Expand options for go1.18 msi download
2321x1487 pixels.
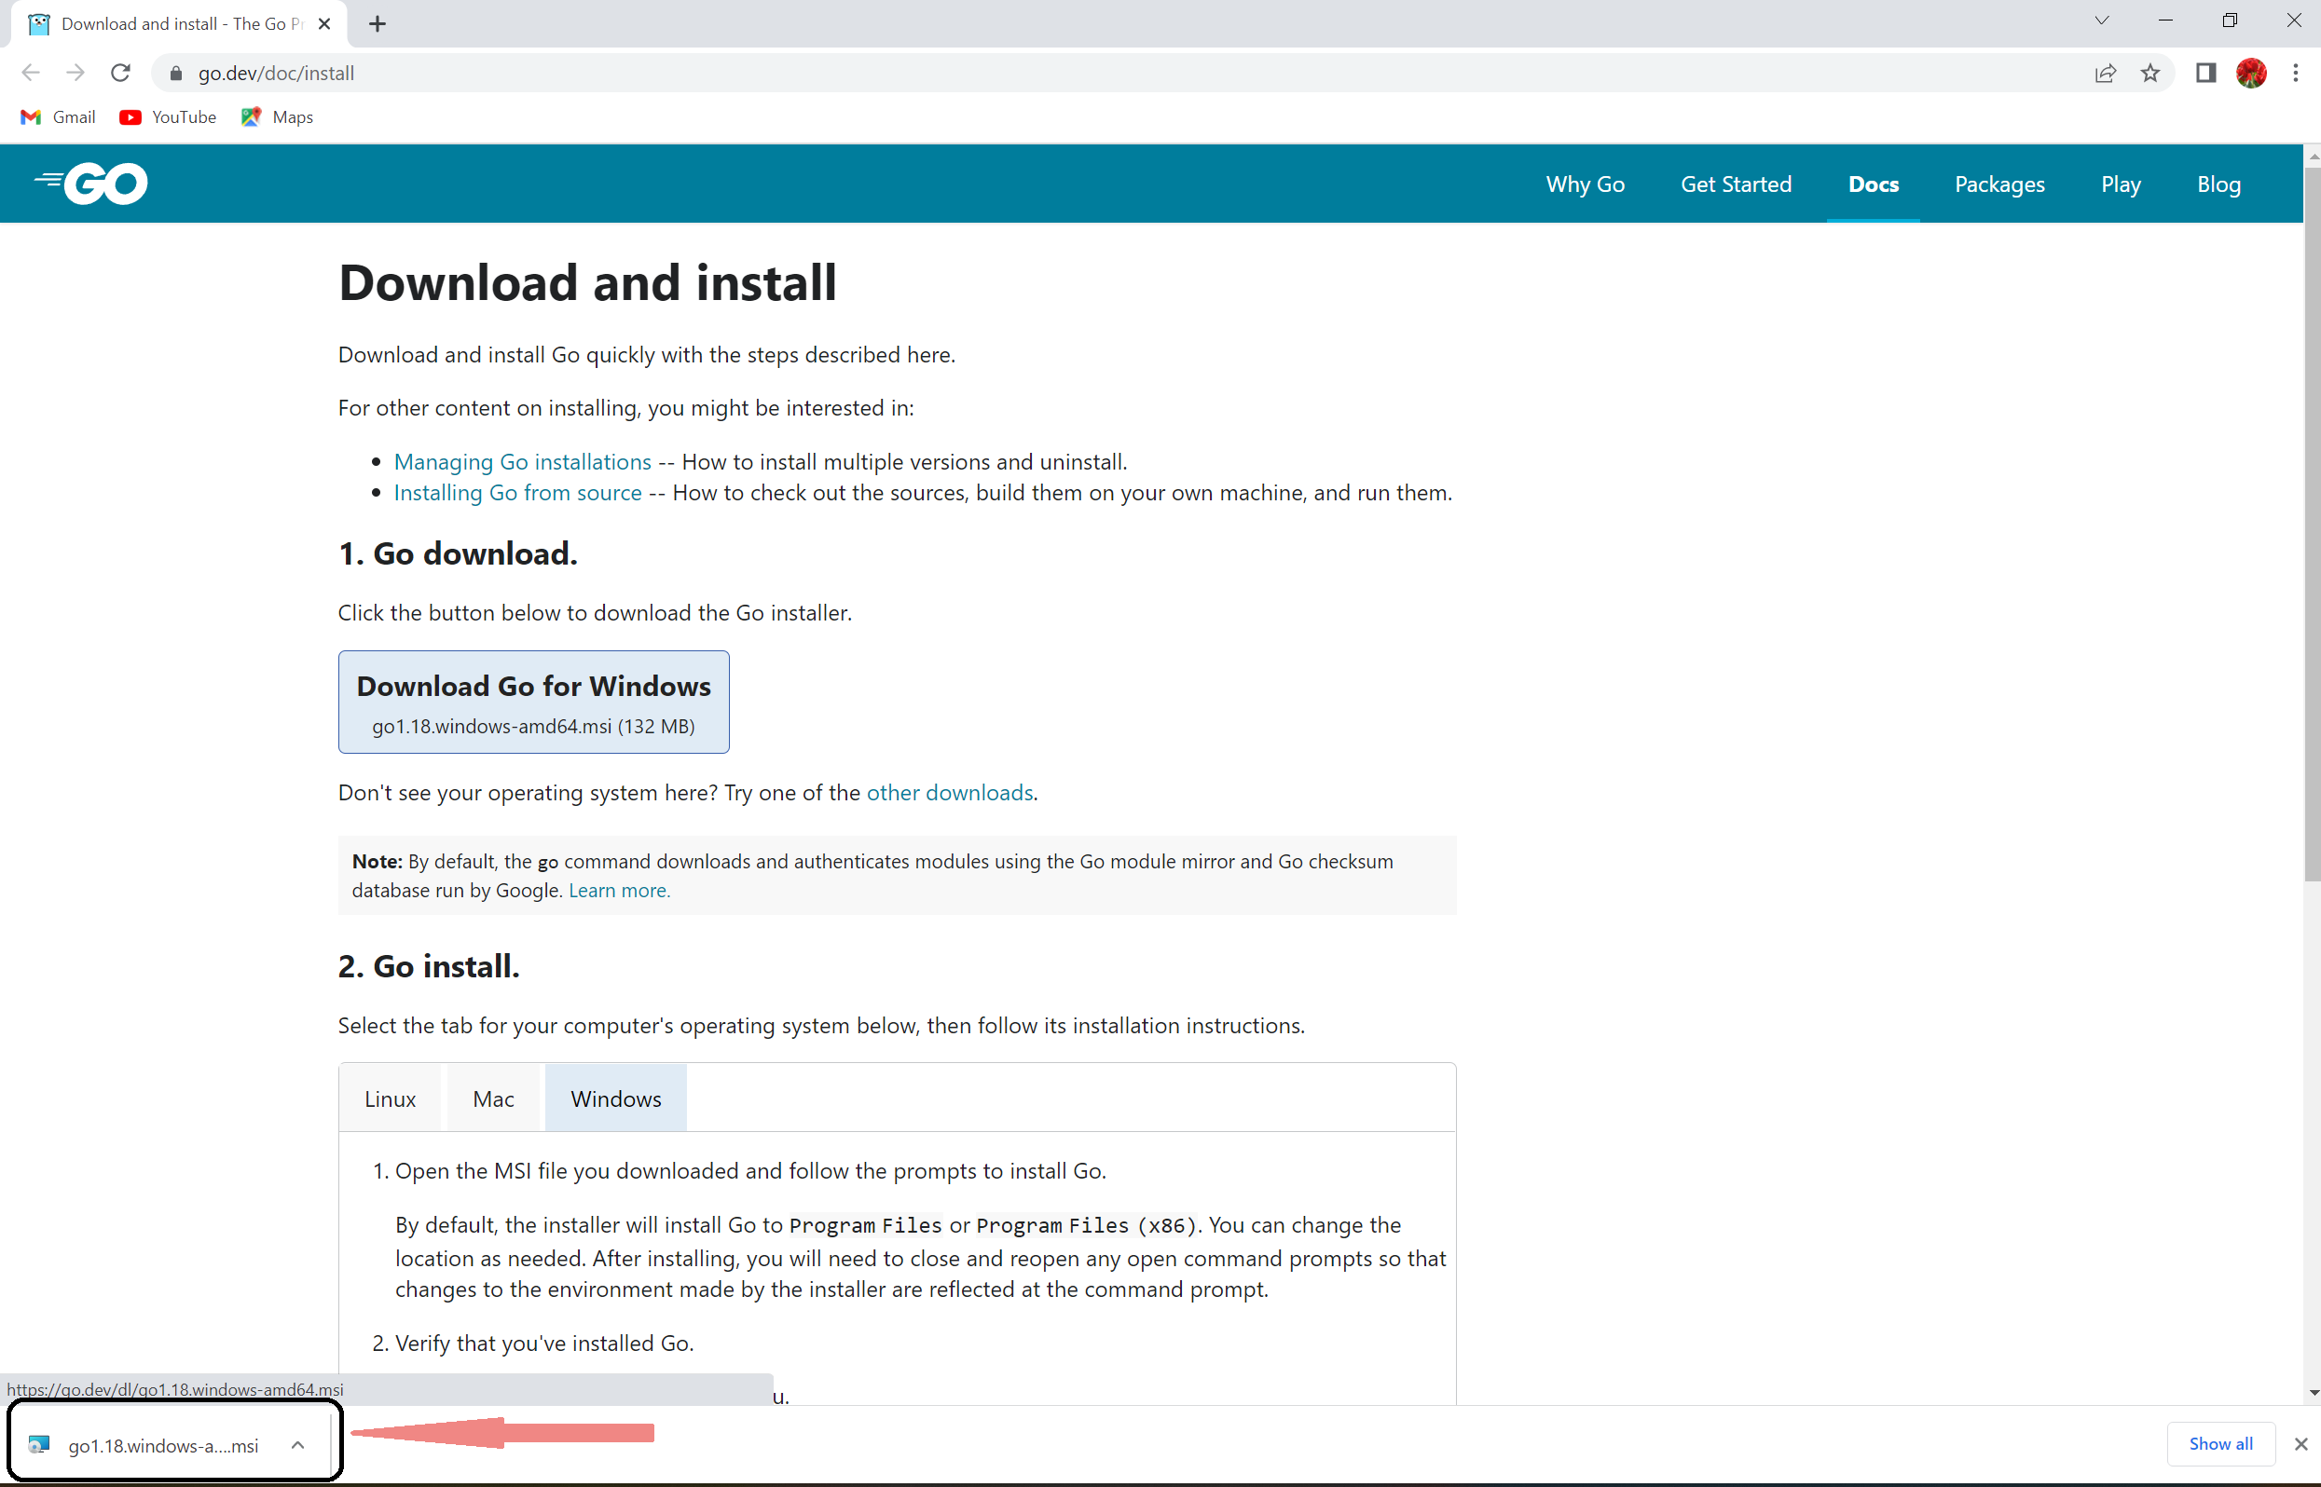tap(297, 1445)
